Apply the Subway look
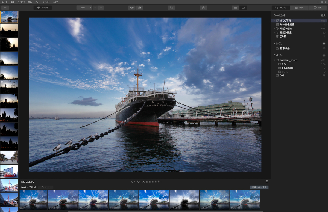This screenshot has height=212, width=328. [215, 200]
